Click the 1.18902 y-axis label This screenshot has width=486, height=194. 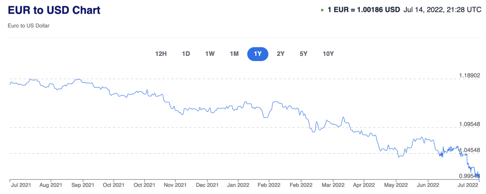tap(469, 75)
